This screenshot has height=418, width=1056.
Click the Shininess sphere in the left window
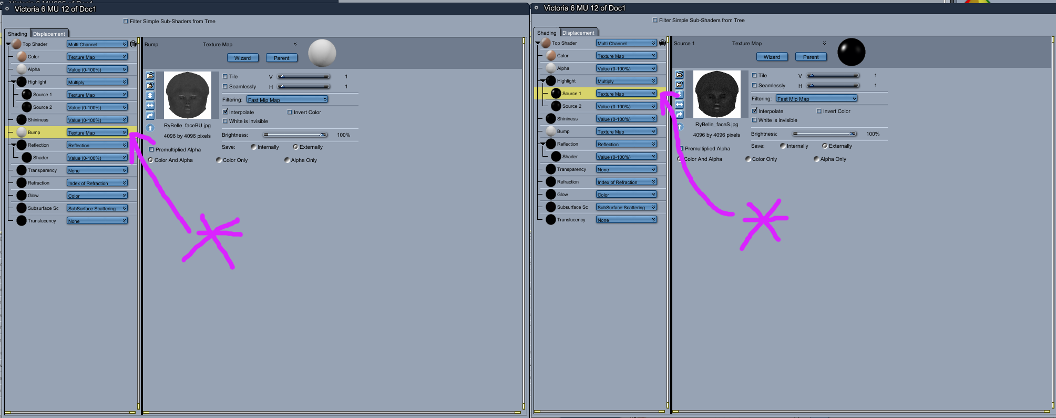(22, 120)
